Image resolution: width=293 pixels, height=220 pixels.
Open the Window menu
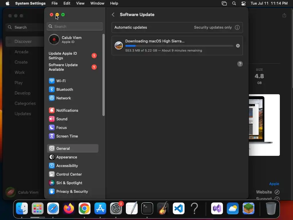97,3
